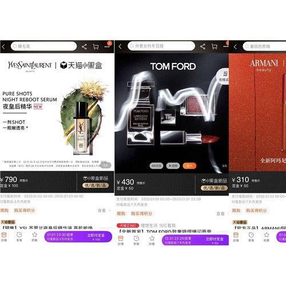Go back from the Tom Ford page
Image resolution: width=286 pixels, height=286 pixels.
pyautogui.click(x=120, y=46)
